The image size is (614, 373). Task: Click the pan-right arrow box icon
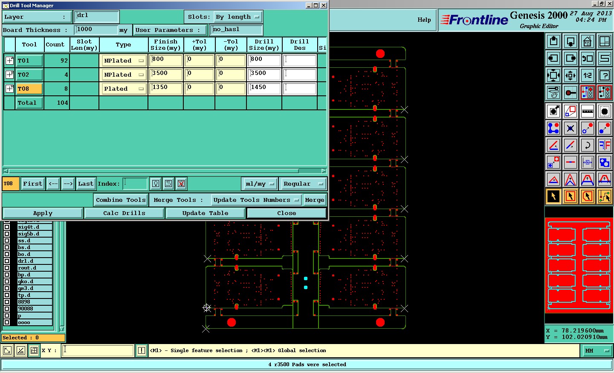click(571, 58)
